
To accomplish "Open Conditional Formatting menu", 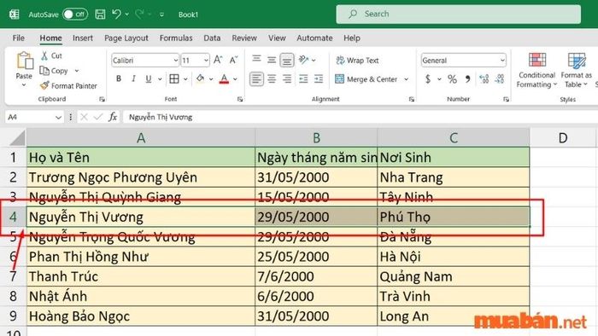I will point(536,71).
